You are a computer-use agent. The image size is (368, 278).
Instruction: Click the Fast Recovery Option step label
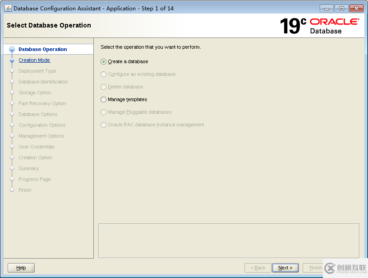tap(42, 103)
